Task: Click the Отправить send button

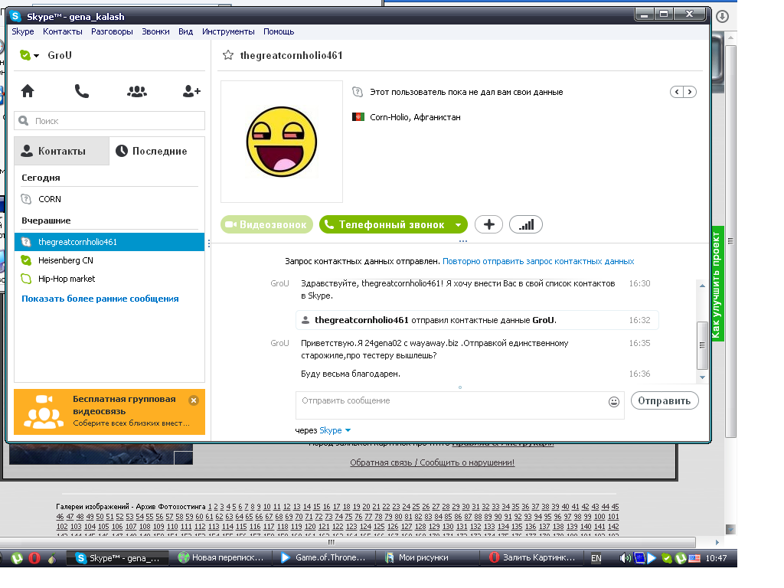Action: click(x=665, y=400)
